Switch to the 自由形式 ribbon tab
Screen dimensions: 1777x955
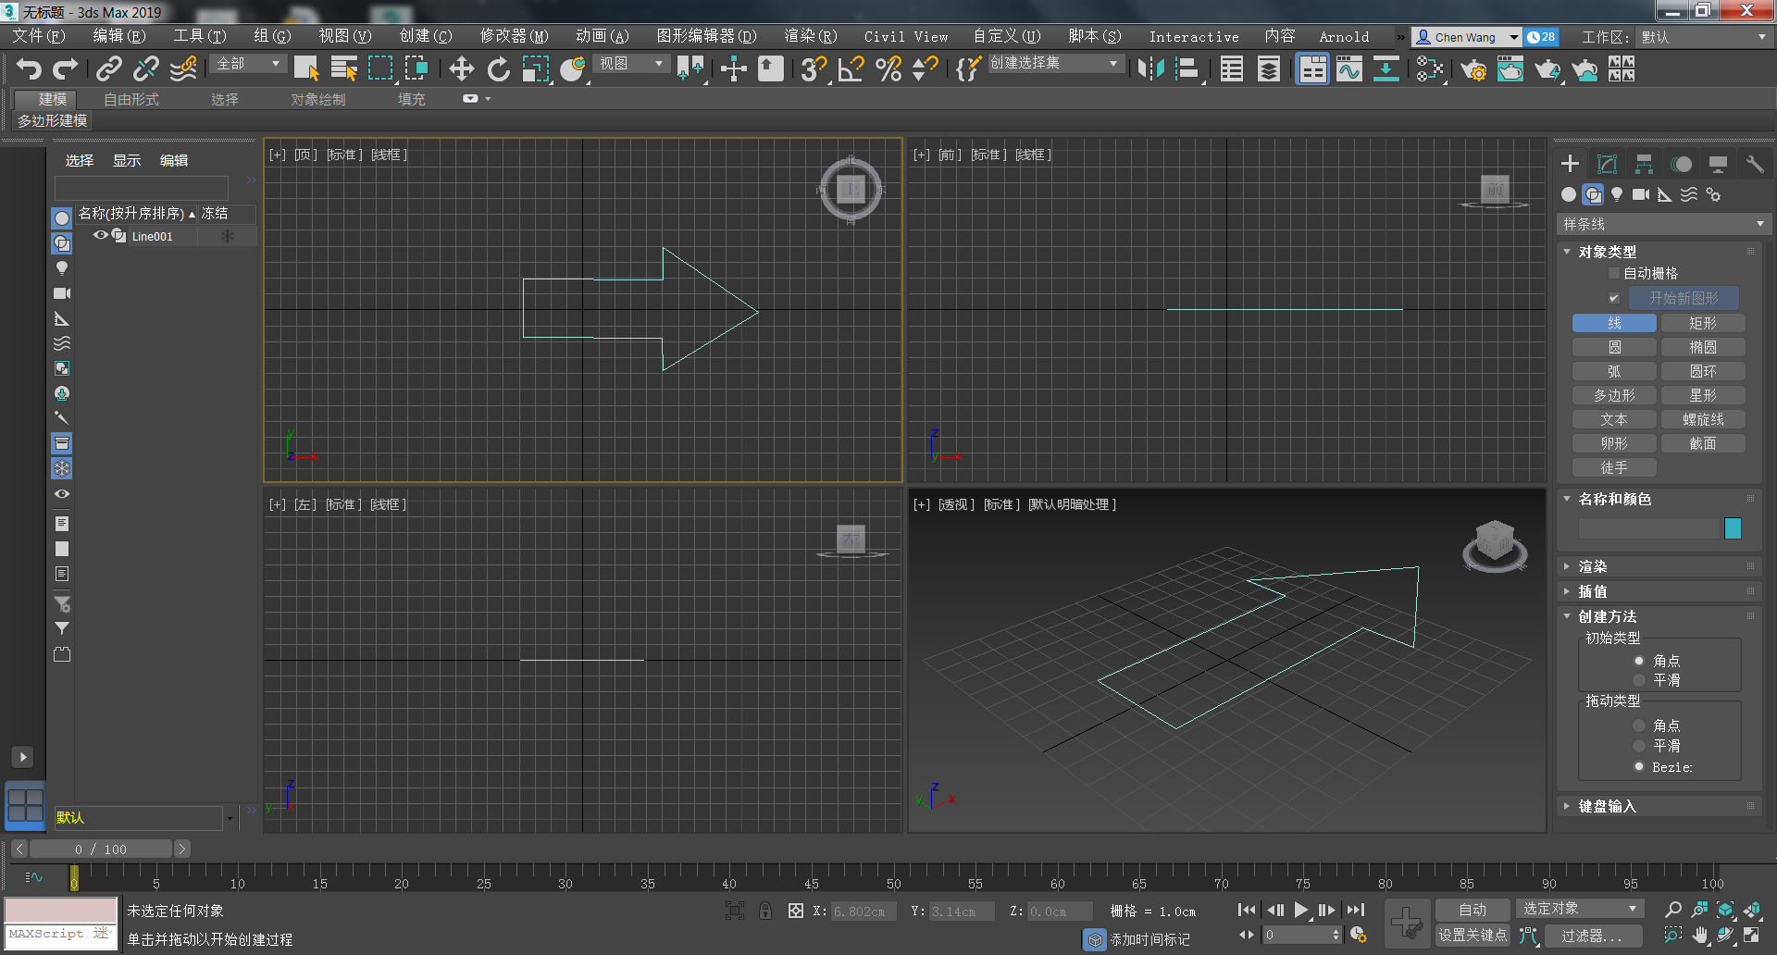click(x=131, y=99)
